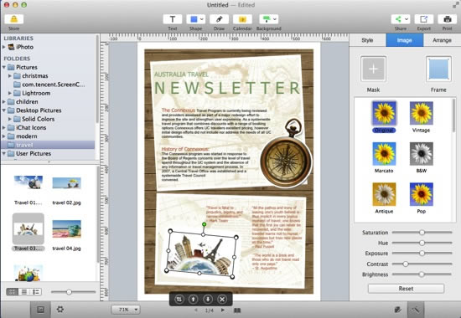
Task: Apply the B&W filter
Action: (x=421, y=154)
